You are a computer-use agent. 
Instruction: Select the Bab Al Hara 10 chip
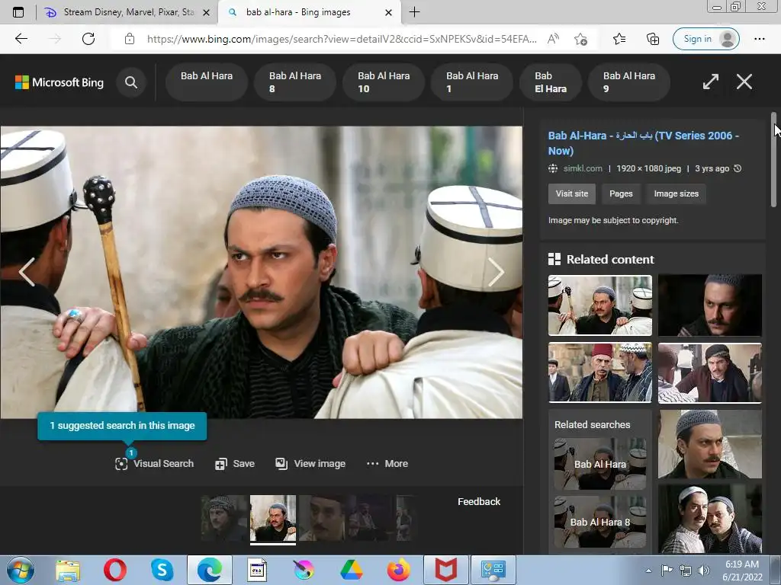tap(384, 82)
